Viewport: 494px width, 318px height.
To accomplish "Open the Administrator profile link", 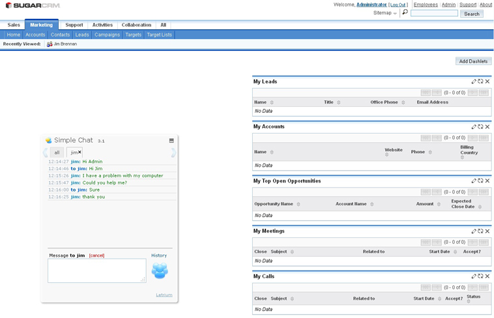I will 371,5.
